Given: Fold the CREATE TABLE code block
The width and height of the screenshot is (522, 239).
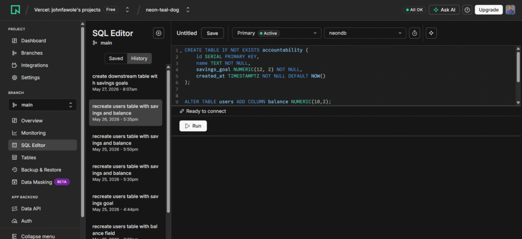Looking at the screenshot, I should (181, 51).
